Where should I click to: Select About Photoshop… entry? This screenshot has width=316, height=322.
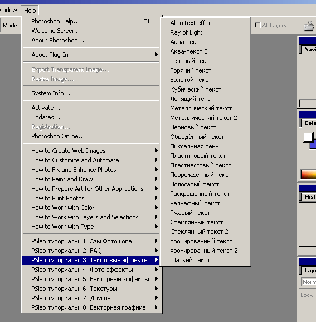coord(91,40)
